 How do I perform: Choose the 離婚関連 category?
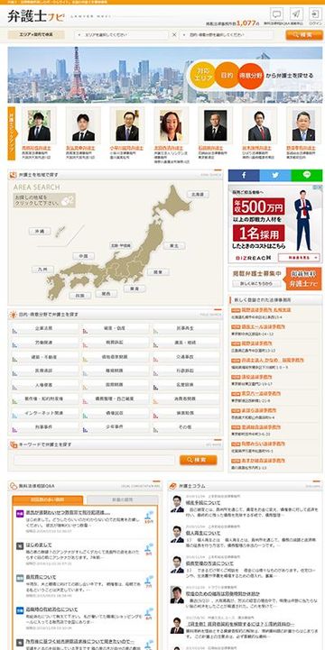(115, 371)
